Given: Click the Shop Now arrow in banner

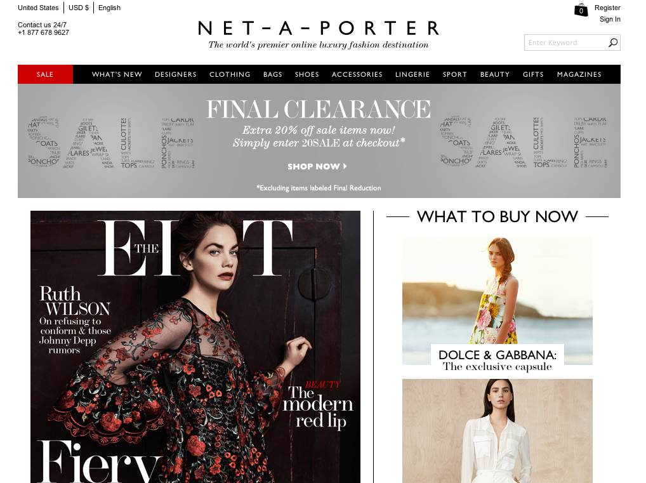Looking at the screenshot, I should (317, 166).
